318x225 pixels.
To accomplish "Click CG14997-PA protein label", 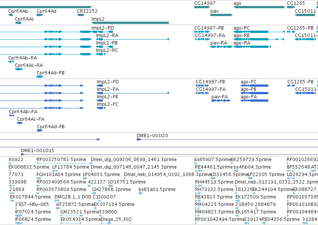I will tap(211, 89).
